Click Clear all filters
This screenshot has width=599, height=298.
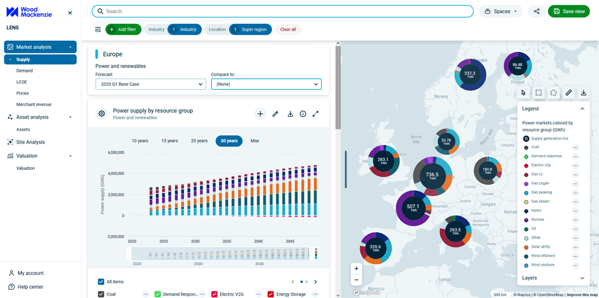pyautogui.click(x=288, y=29)
